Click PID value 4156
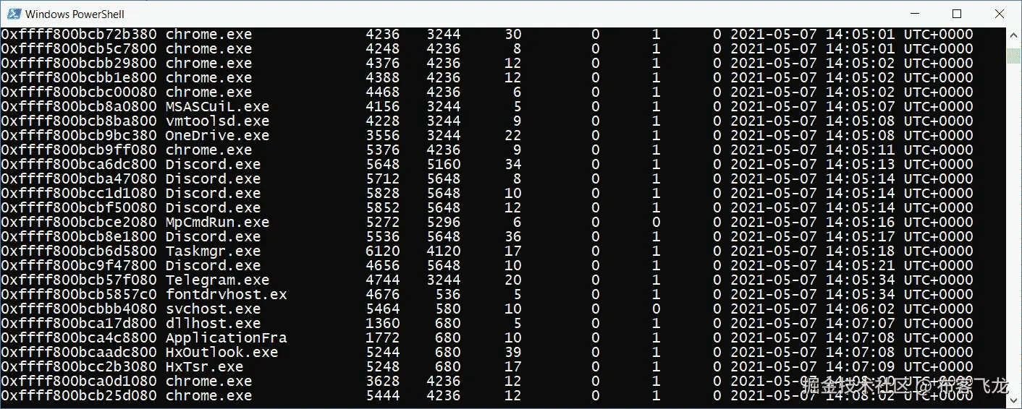The height and width of the screenshot is (409, 1022). click(382, 106)
